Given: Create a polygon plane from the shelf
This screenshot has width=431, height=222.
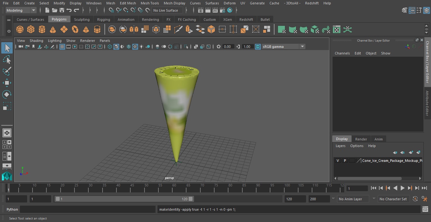Looking at the screenshot, I should [64, 30].
